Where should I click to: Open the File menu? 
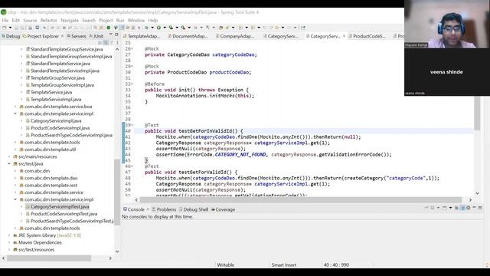coord(5,21)
